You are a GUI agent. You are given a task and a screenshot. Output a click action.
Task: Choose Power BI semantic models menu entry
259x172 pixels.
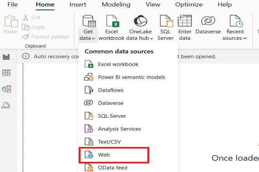128,77
